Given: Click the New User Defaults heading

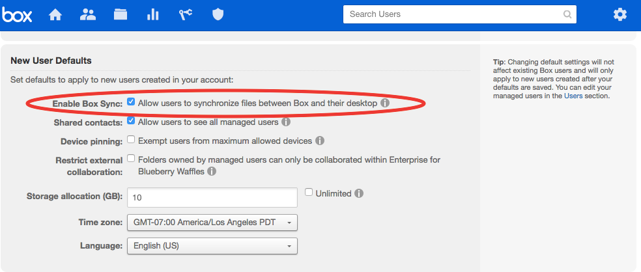Looking at the screenshot, I should [x=51, y=61].
